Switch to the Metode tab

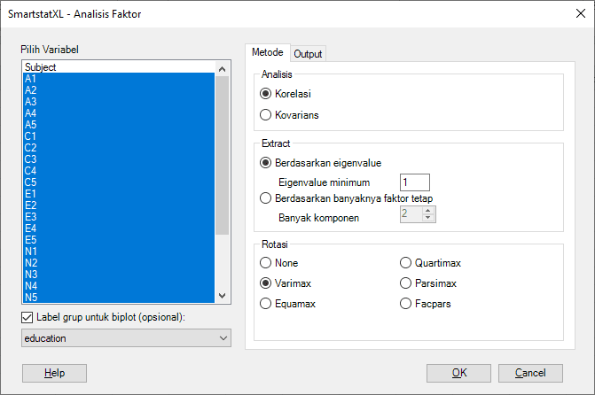(x=268, y=52)
